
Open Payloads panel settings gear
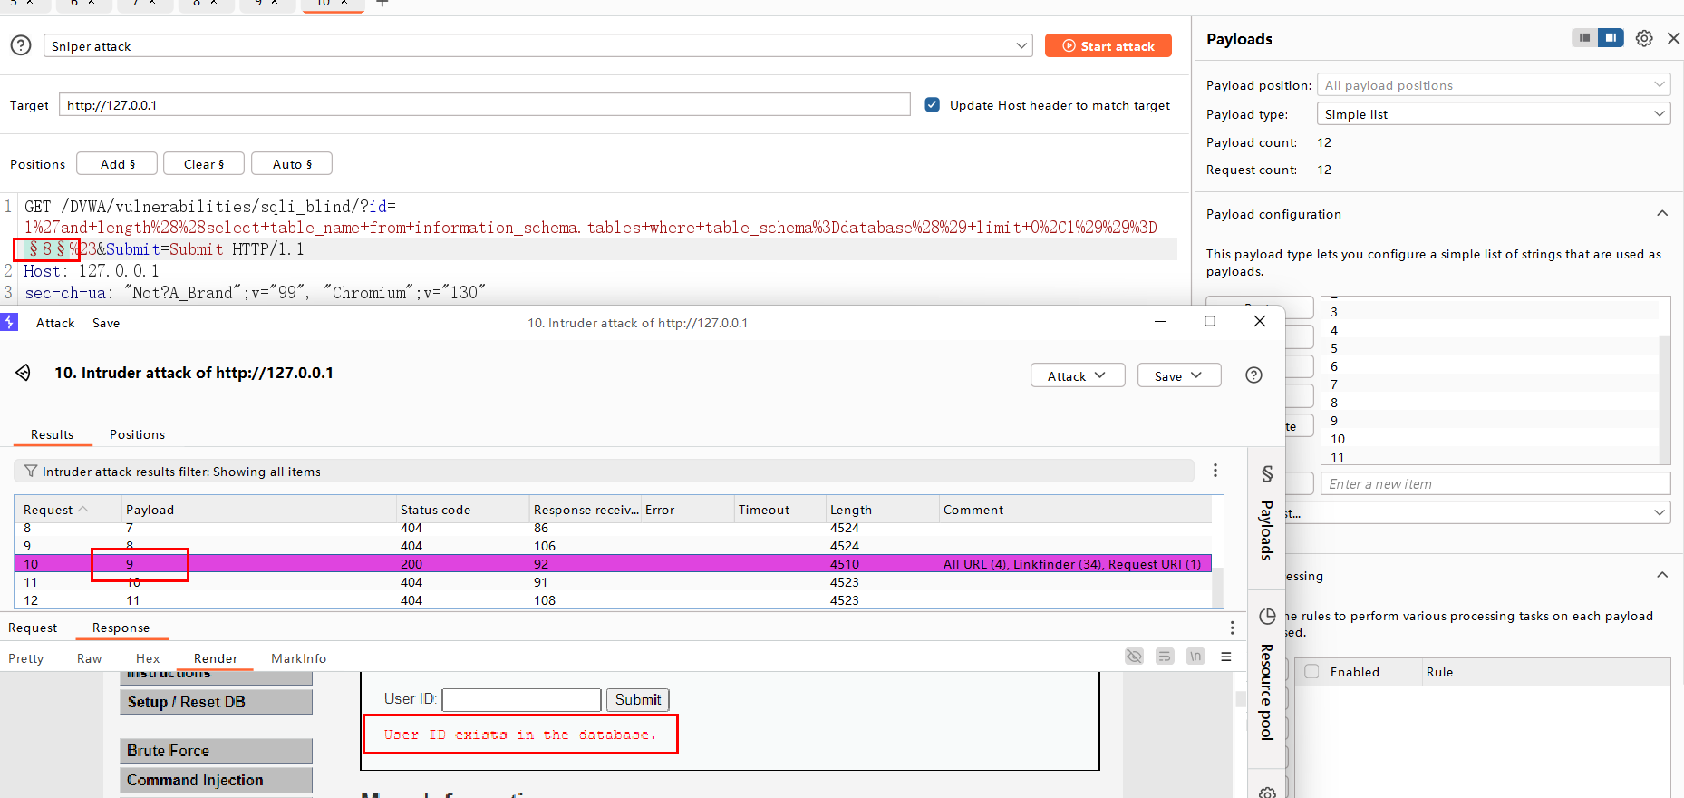(1644, 38)
